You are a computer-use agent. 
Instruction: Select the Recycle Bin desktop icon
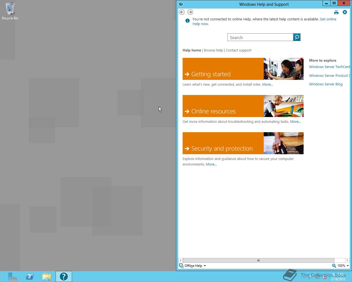[x=10, y=11]
